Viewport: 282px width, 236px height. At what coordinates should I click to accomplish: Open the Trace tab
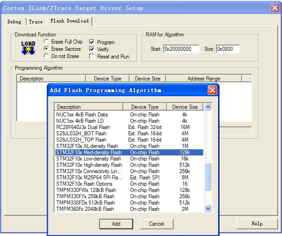point(36,22)
